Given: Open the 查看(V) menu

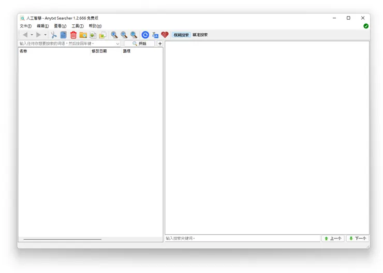Looking at the screenshot, I should [x=60, y=26].
